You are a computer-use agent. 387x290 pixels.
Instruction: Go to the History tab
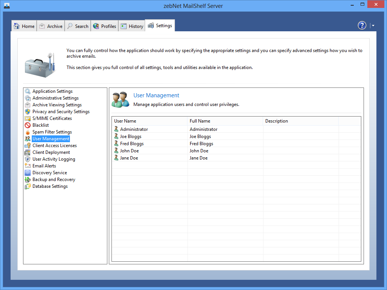click(132, 26)
